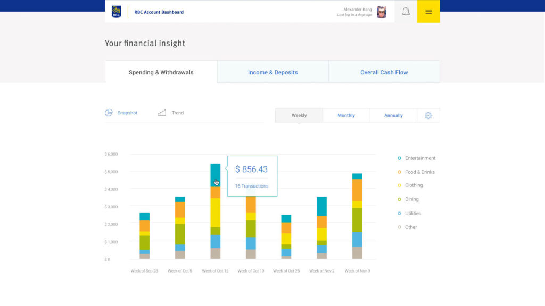Toggle the Dining legend marker
545x306 pixels.
[399, 199]
